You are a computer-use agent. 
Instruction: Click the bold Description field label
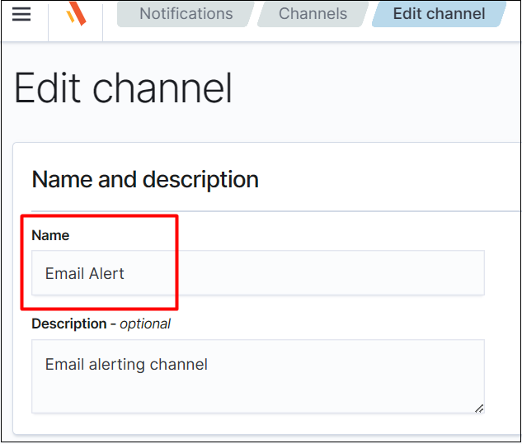tap(69, 324)
